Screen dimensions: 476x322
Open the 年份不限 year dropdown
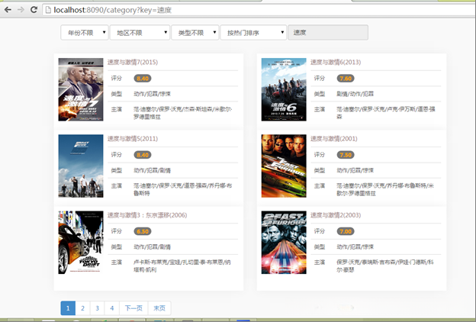tap(84, 33)
